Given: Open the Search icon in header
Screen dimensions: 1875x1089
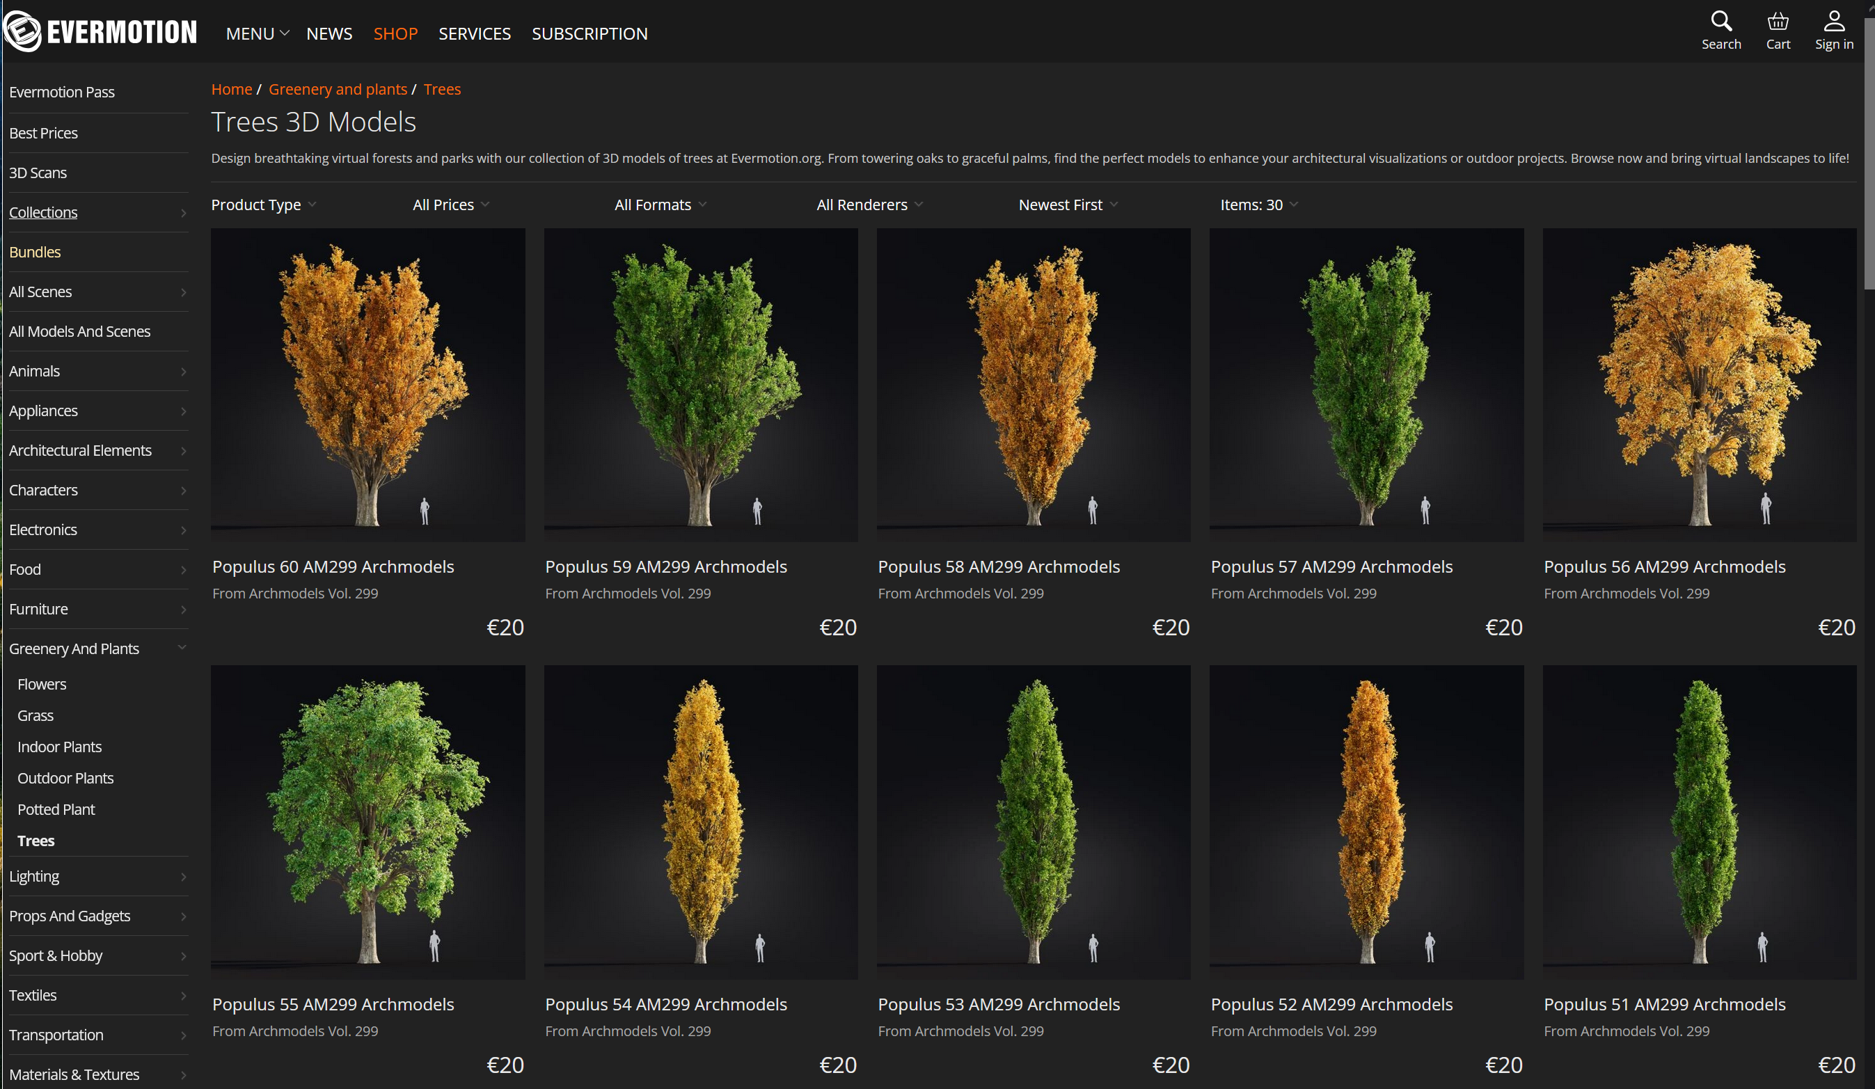Looking at the screenshot, I should coord(1721,31).
